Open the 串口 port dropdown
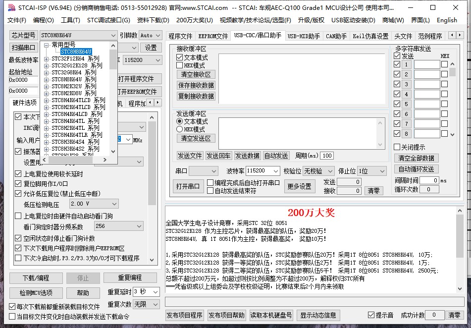 [x=214, y=171]
